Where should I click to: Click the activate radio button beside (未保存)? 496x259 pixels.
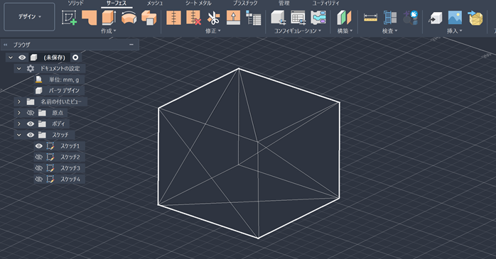[75, 57]
